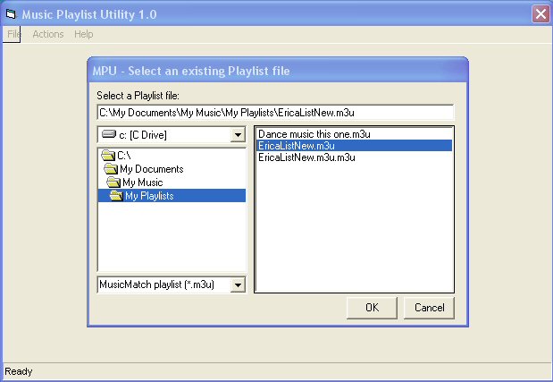
Task: Click the Select a Playlist file label
Action: [138, 96]
